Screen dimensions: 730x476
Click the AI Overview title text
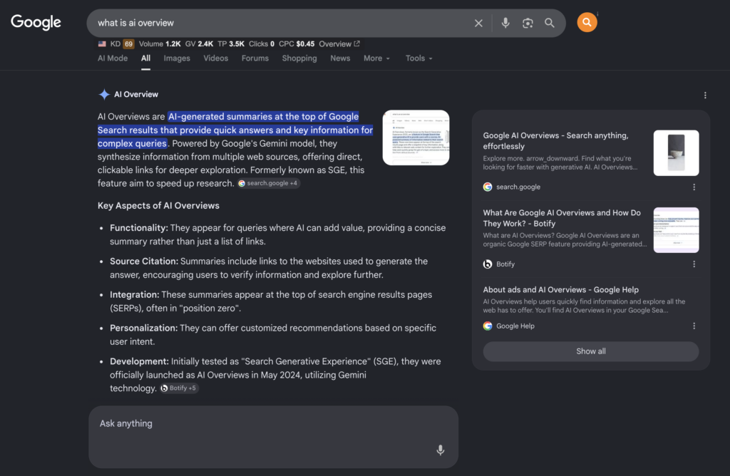136,95
